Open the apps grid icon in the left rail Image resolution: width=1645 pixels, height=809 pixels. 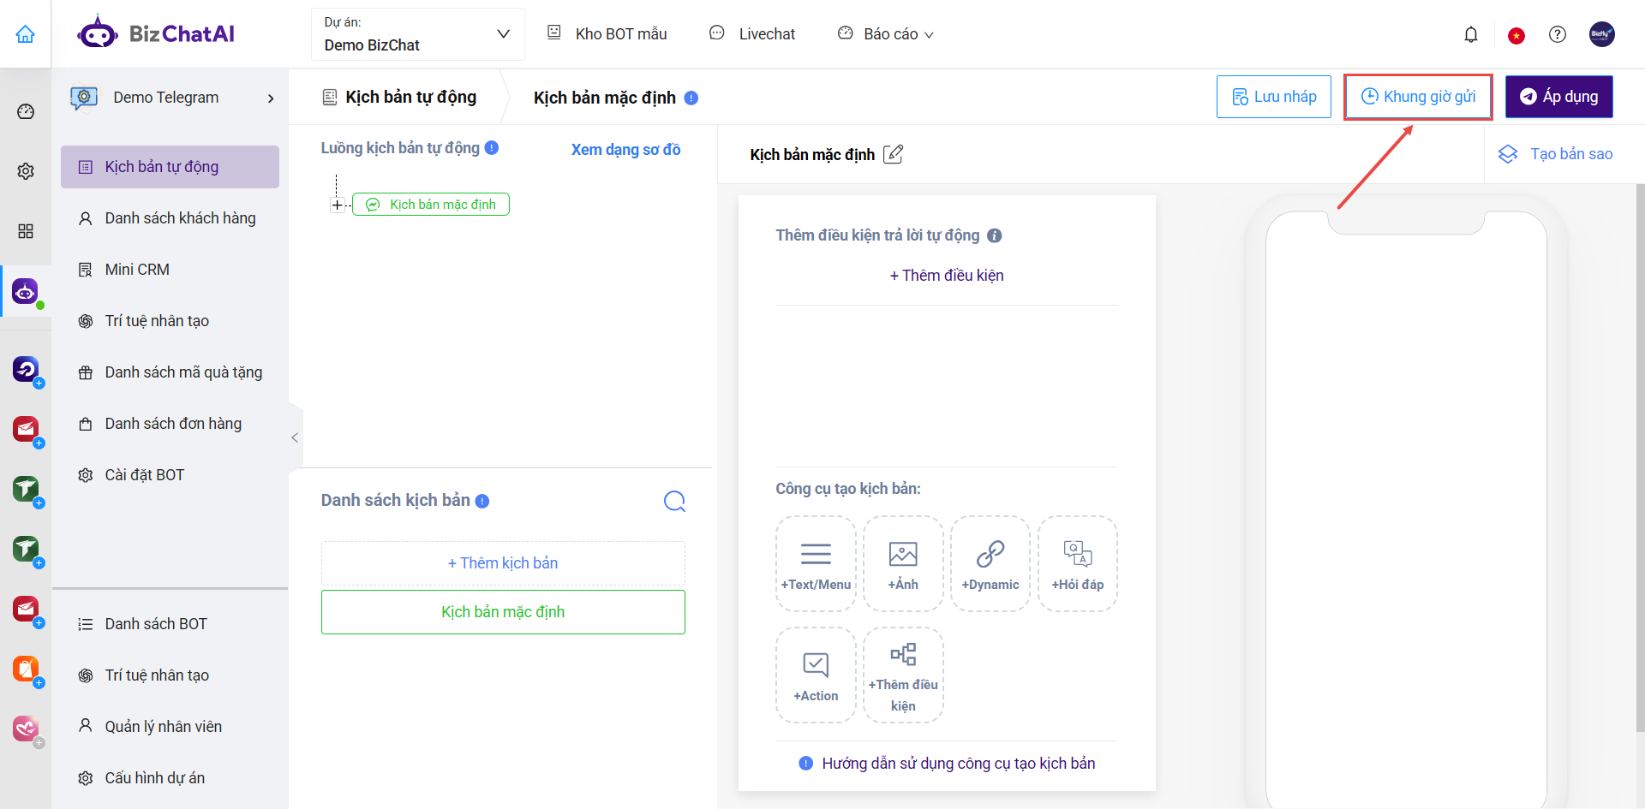tap(26, 231)
